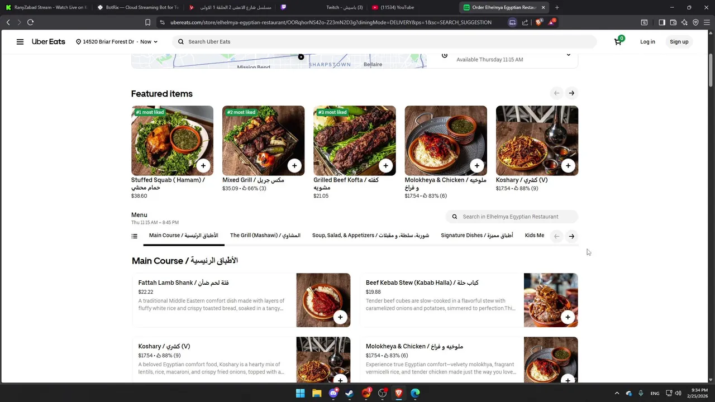The width and height of the screenshot is (715, 402).
Task: Show next featured items with right arrow
Action: (x=571, y=93)
